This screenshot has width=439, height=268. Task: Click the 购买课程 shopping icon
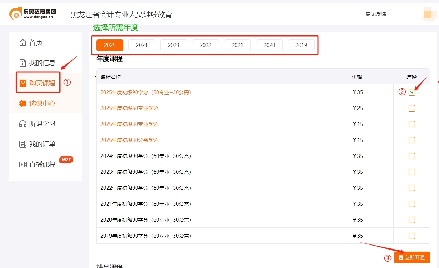pos(22,83)
